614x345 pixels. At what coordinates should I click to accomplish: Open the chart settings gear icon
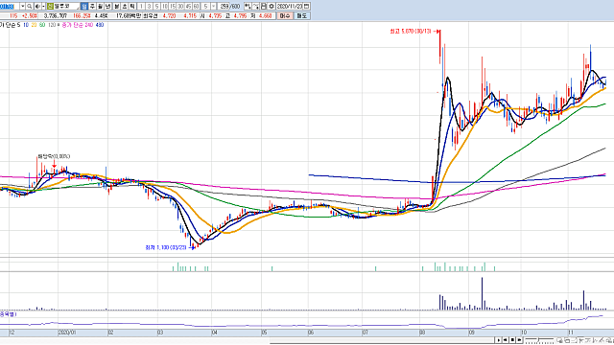coord(271,7)
